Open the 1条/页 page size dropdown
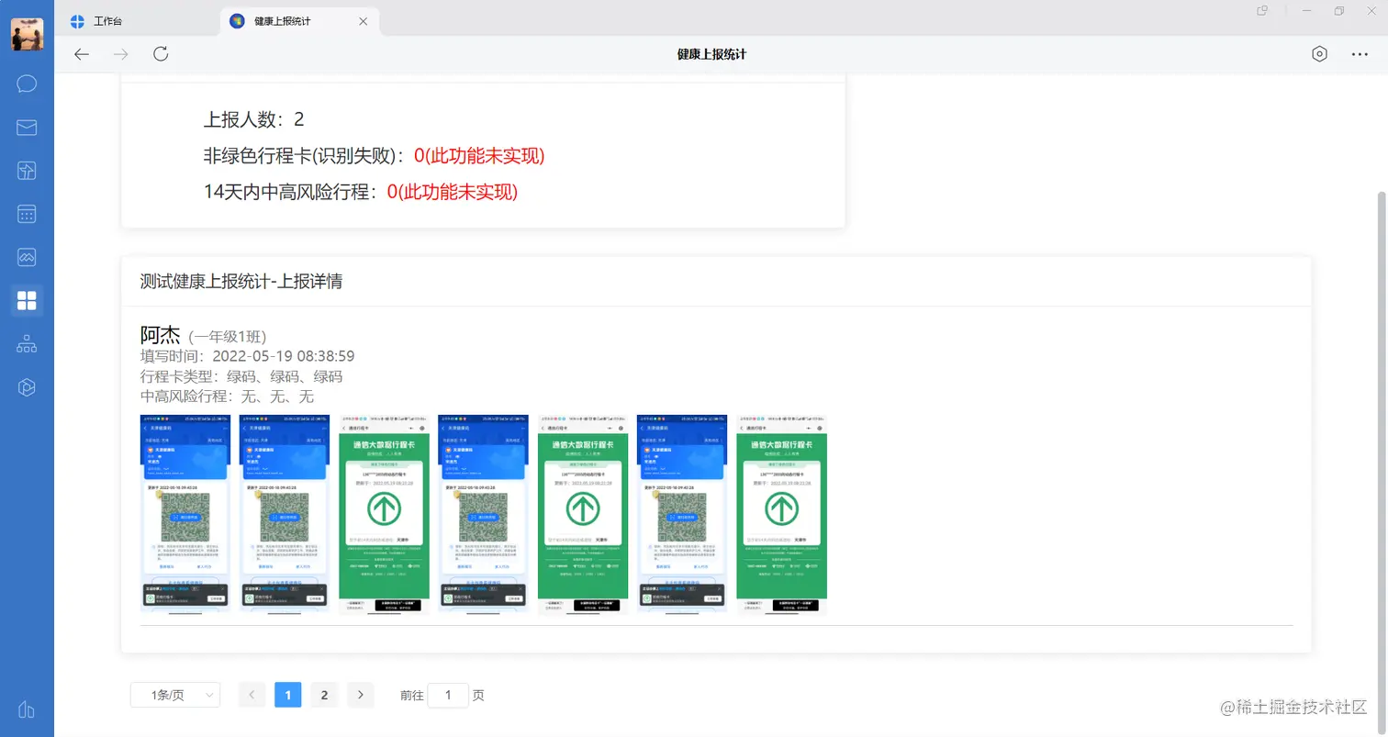This screenshot has height=737, width=1388. (175, 695)
